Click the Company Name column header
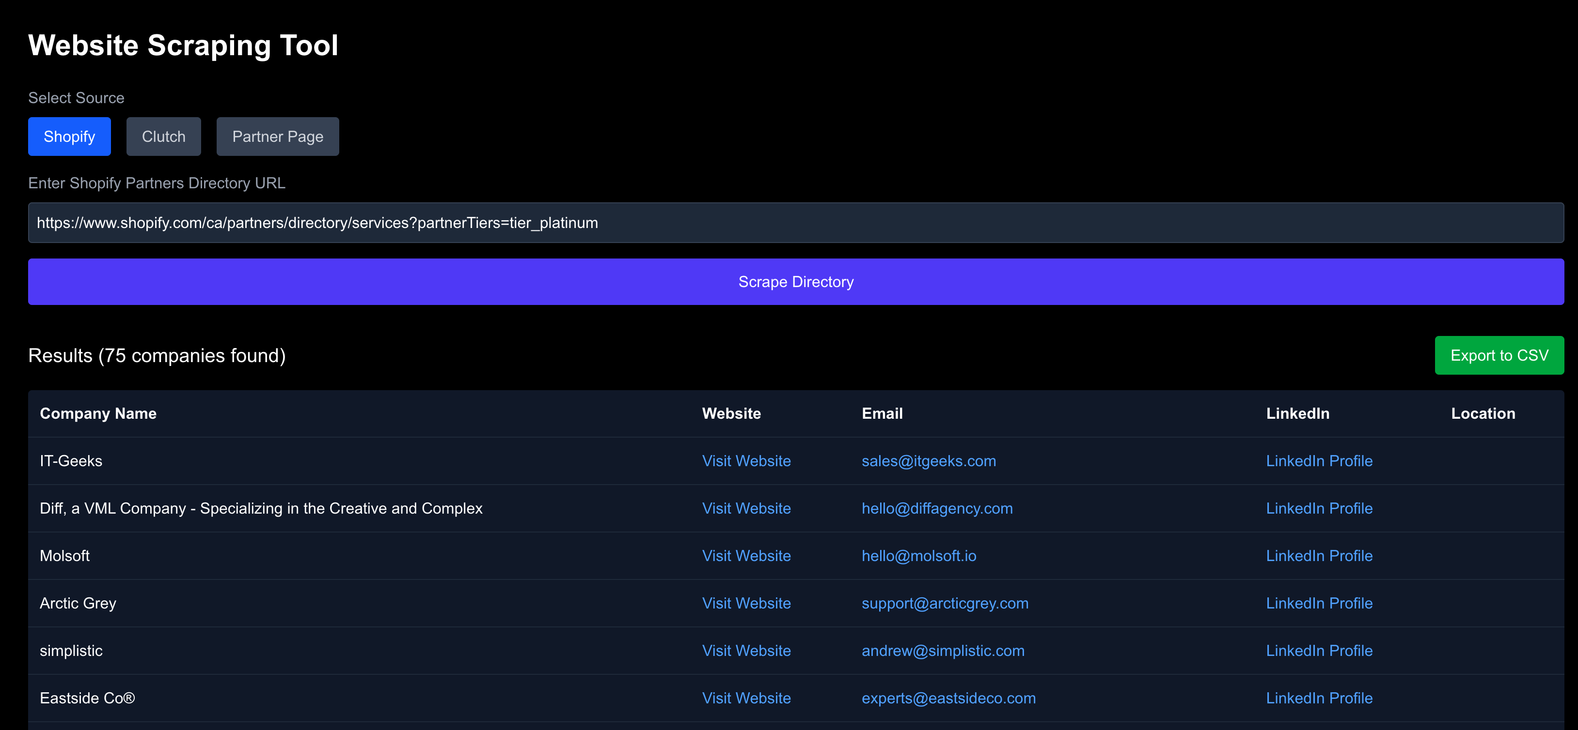The width and height of the screenshot is (1578, 730). tap(97, 413)
